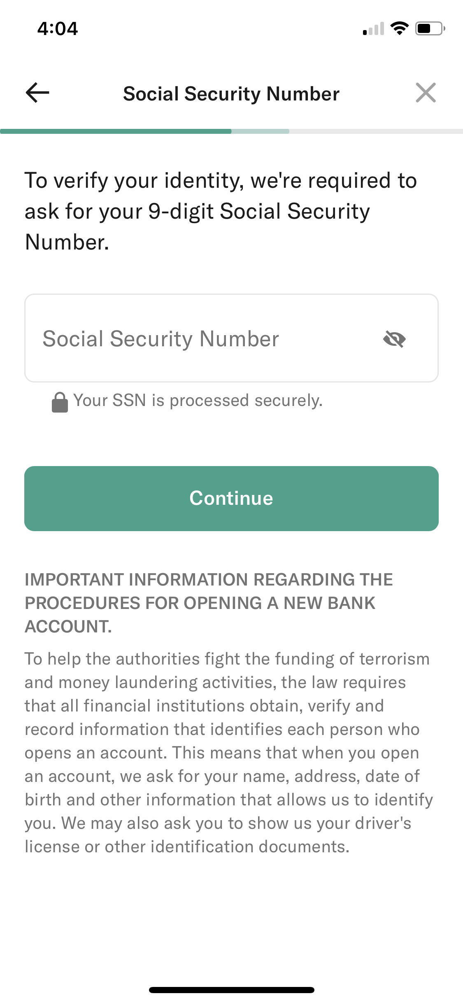This screenshot has width=463, height=1003.
Task: Go back using the left arrow icon
Action: click(x=37, y=93)
